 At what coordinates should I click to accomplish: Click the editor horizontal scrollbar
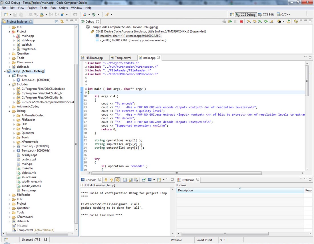[177, 173]
